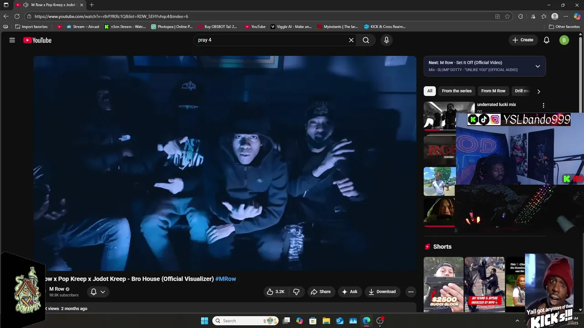Image resolution: width=584 pixels, height=328 pixels.
Task: Open the Favorites list toolbar icon
Action: (x=544, y=16)
